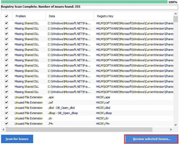Select the HKCR\.caf registry key
The height and width of the screenshot is (145, 180).
tap(103, 102)
